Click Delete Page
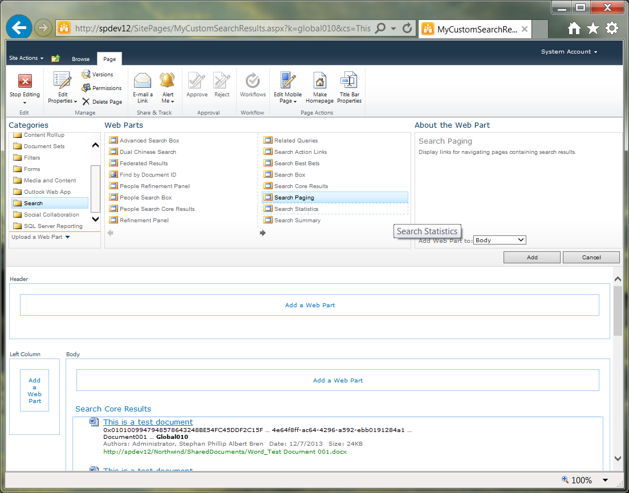The image size is (629, 493). tap(102, 102)
